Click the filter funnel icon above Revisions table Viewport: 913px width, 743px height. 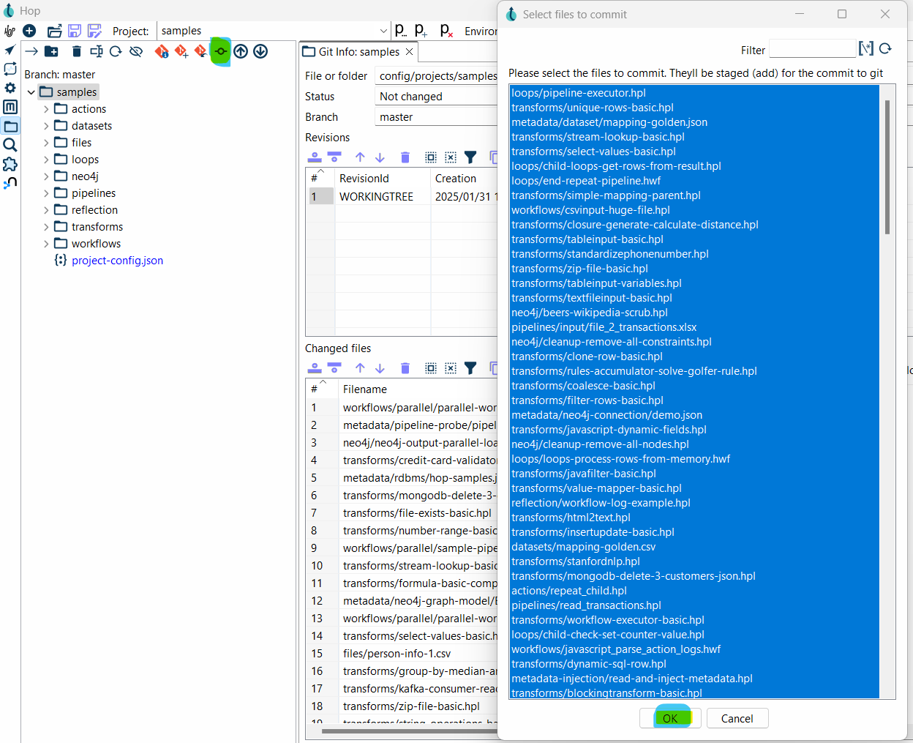click(x=470, y=157)
